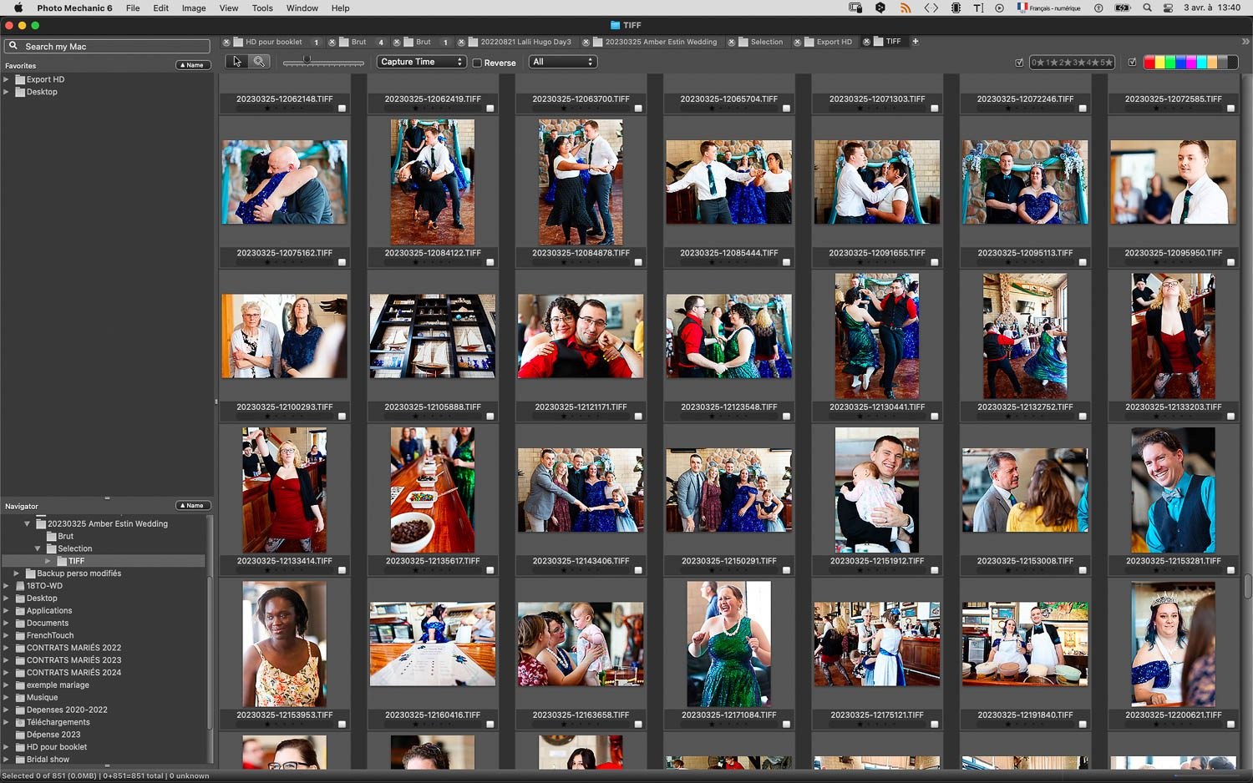This screenshot has height=783, width=1253.
Task: Filter by red color class swatch
Action: pyautogui.click(x=1149, y=63)
